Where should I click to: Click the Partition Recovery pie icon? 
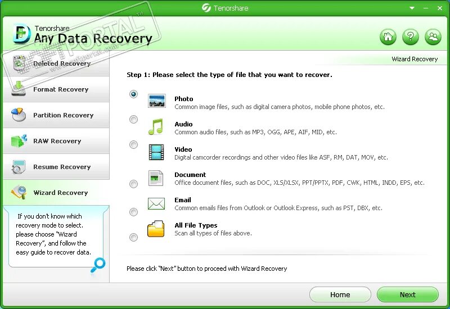pos(19,115)
